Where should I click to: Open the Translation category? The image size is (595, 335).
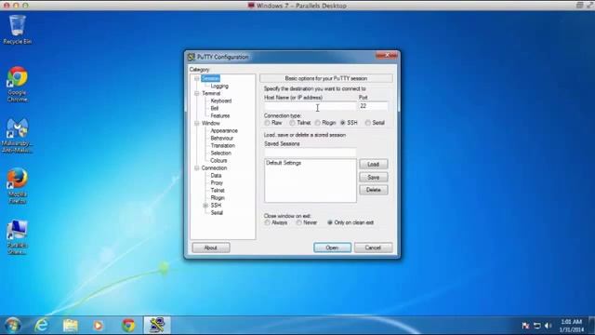click(x=223, y=146)
